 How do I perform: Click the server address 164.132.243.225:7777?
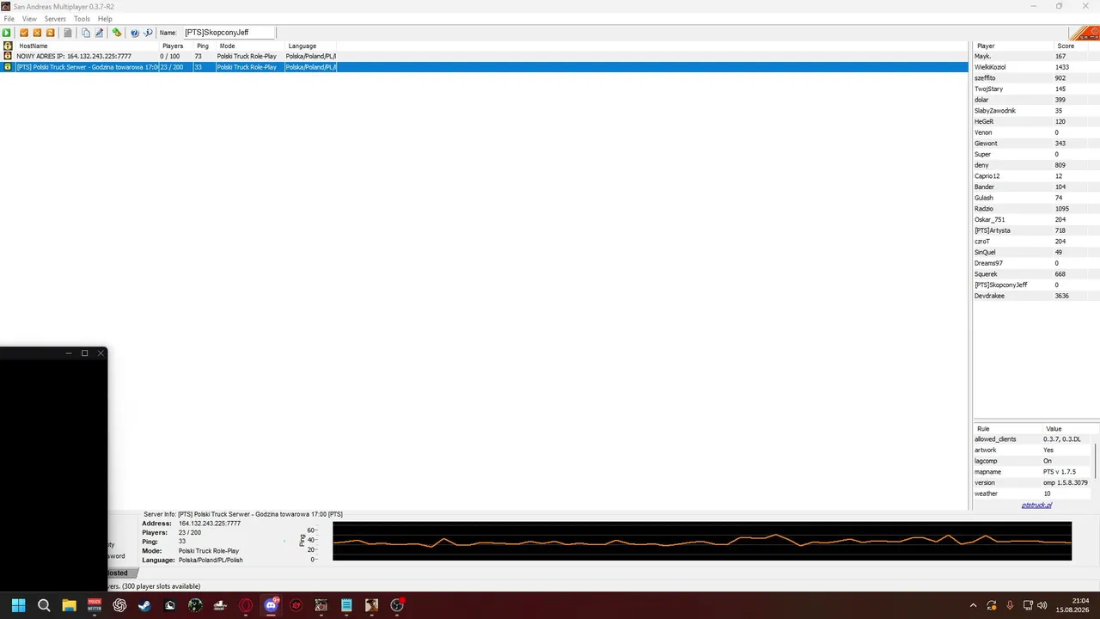pyautogui.click(x=210, y=524)
